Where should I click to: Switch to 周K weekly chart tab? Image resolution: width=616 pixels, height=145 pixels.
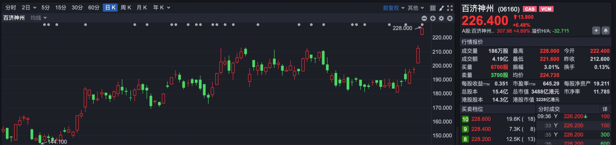(126, 7)
